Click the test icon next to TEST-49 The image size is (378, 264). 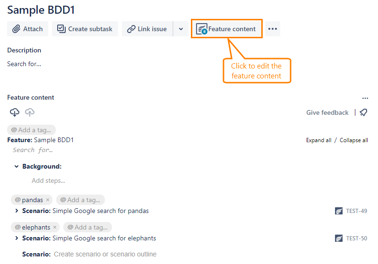[339, 211]
